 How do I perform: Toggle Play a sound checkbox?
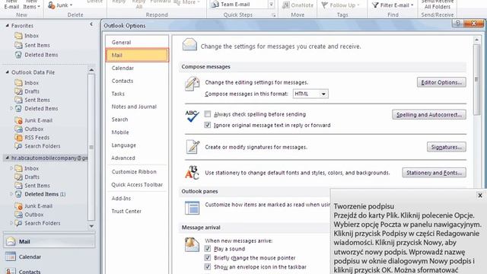tap(208, 249)
